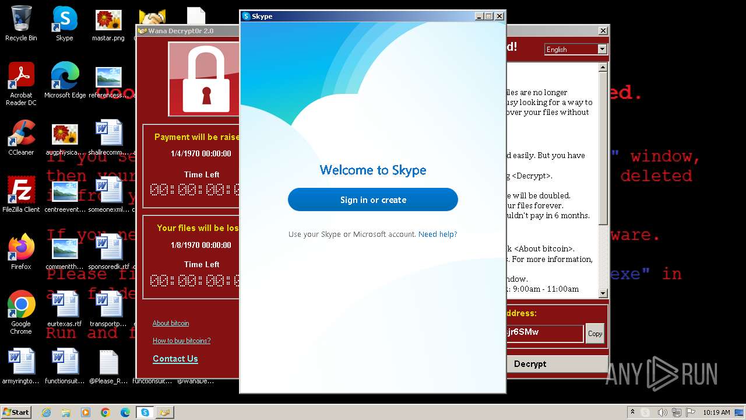This screenshot has width=746, height=420.
Task: Switch to Skype taskbar button
Action: [145, 412]
